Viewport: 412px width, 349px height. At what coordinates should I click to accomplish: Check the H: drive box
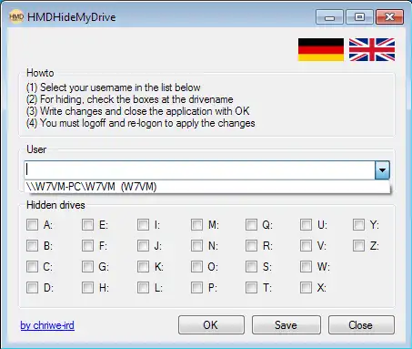[x=87, y=287]
